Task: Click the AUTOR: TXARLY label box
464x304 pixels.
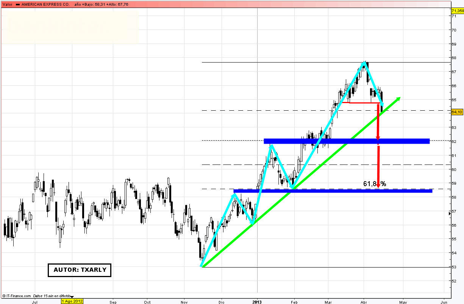Action: coord(80,270)
